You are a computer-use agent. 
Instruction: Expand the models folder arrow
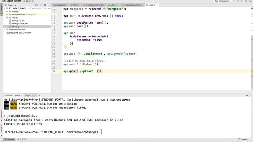coord(7,11)
